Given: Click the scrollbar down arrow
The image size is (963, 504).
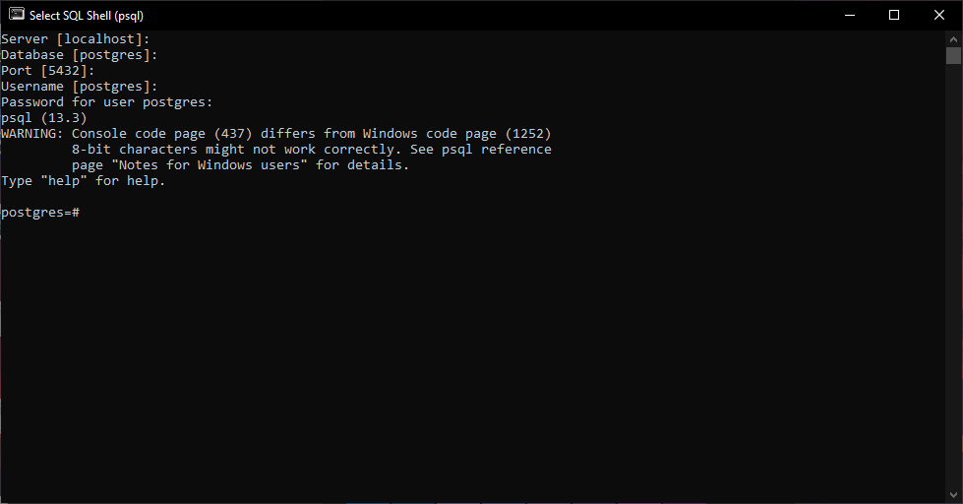Looking at the screenshot, I should [x=953, y=495].
